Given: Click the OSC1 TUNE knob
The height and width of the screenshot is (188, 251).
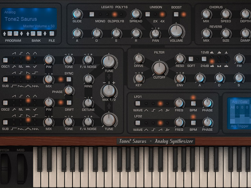Looking at the screenshot, I should coord(109,61).
